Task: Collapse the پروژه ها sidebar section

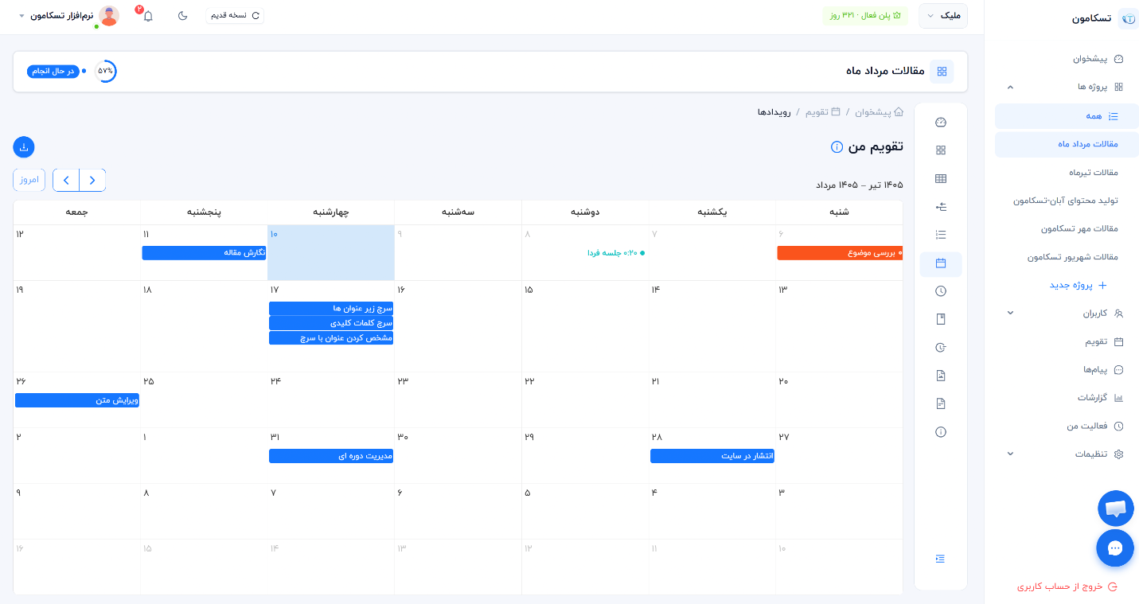Action: [1010, 87]
